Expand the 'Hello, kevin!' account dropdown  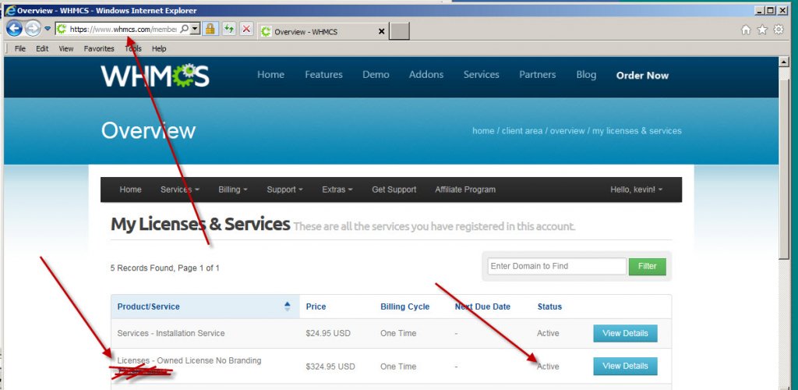click(x=637, y=190)
